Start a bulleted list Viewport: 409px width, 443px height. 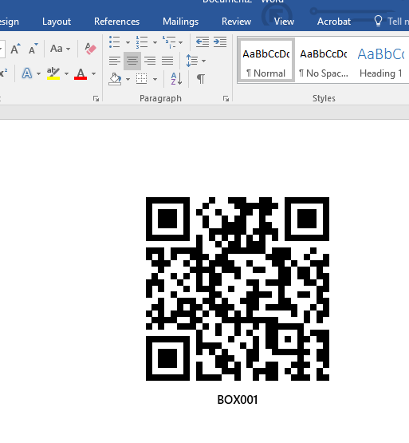click(115, 42)
